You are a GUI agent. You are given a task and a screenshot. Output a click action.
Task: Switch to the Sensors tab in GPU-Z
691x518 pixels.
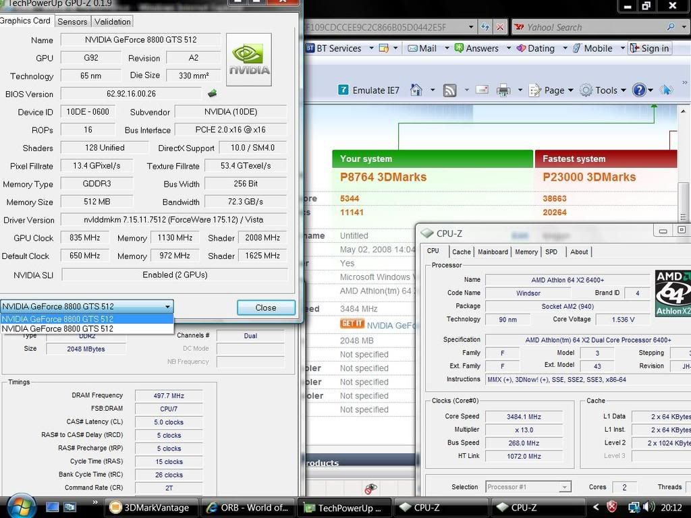(x=72, y=22)
